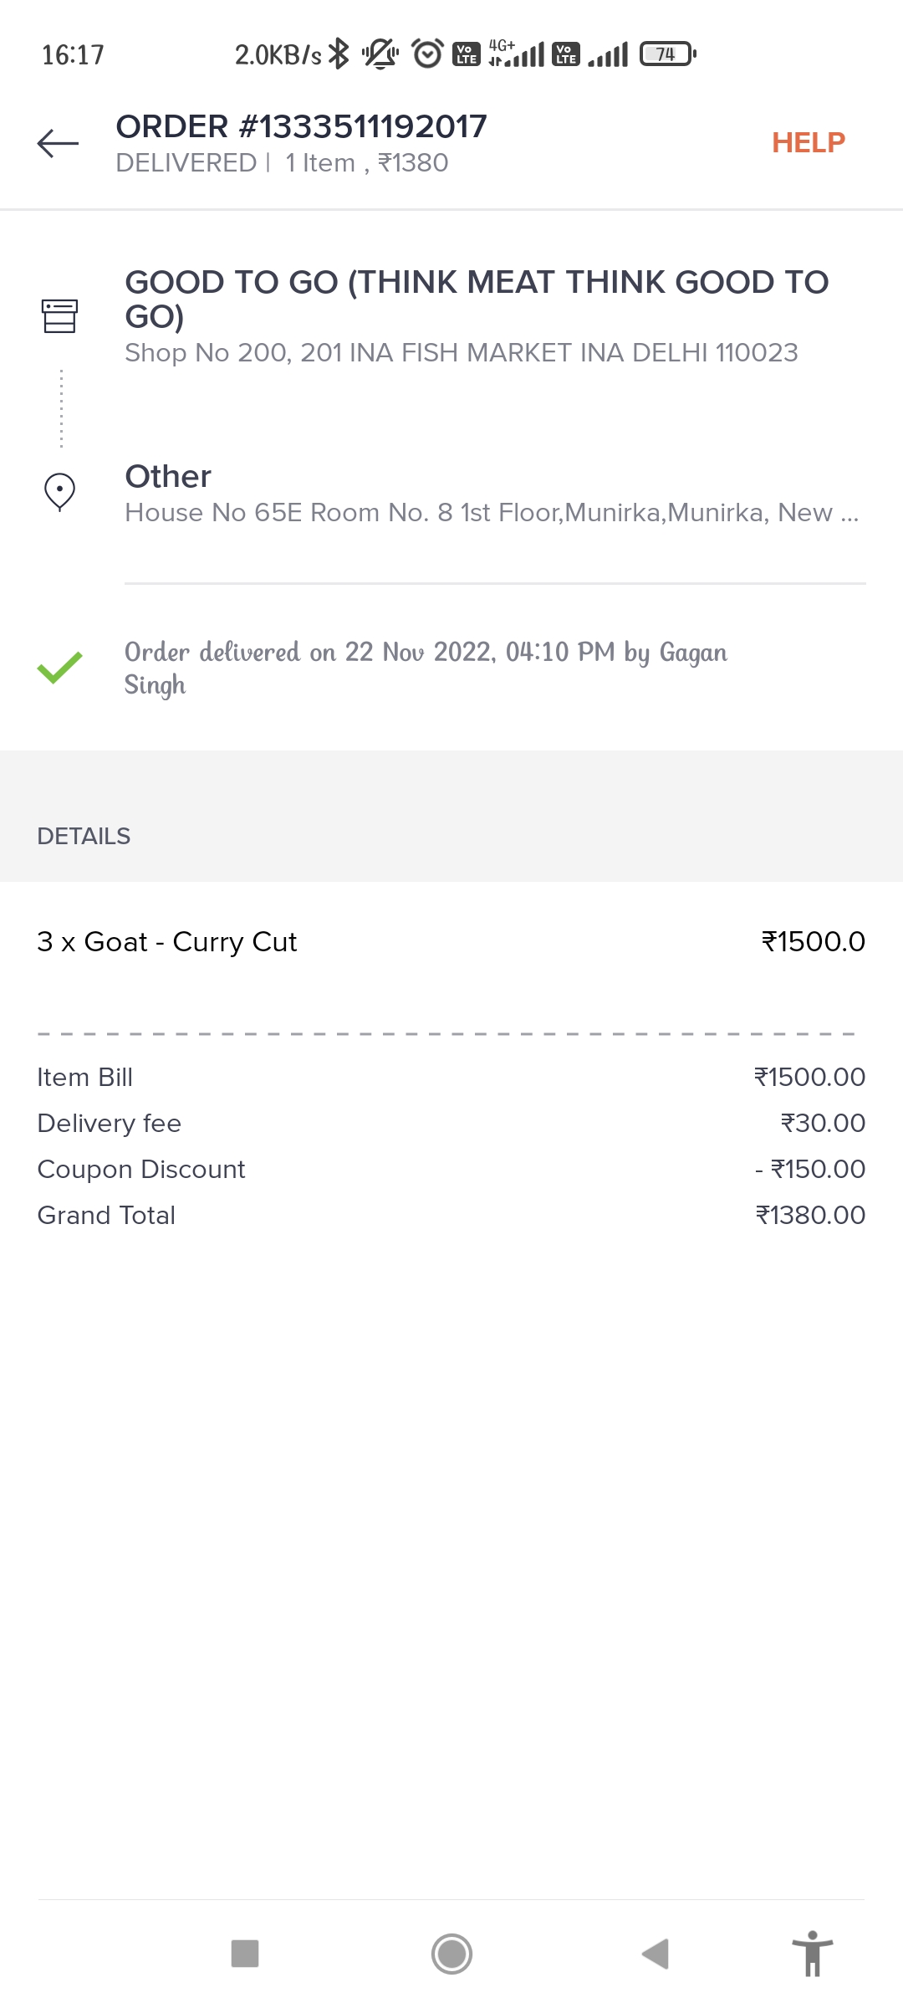Tap the alarm clock status icon
Viewport: 903px width, 2008px height.
[427, 54]
